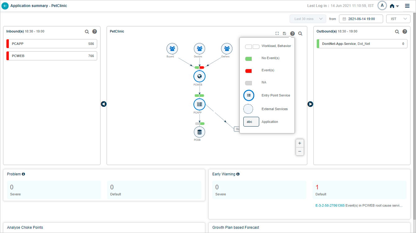Collapse the Inbound panel with left arrow
The height and width of the screenshot is (233, 416).
tap(104, 104)
